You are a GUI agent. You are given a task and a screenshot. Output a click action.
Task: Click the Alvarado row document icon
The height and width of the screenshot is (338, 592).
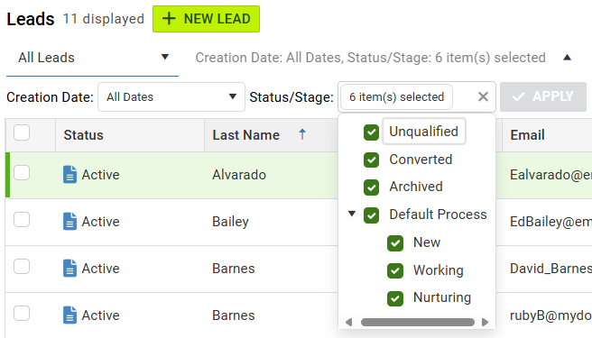click(x=69, y=174)
